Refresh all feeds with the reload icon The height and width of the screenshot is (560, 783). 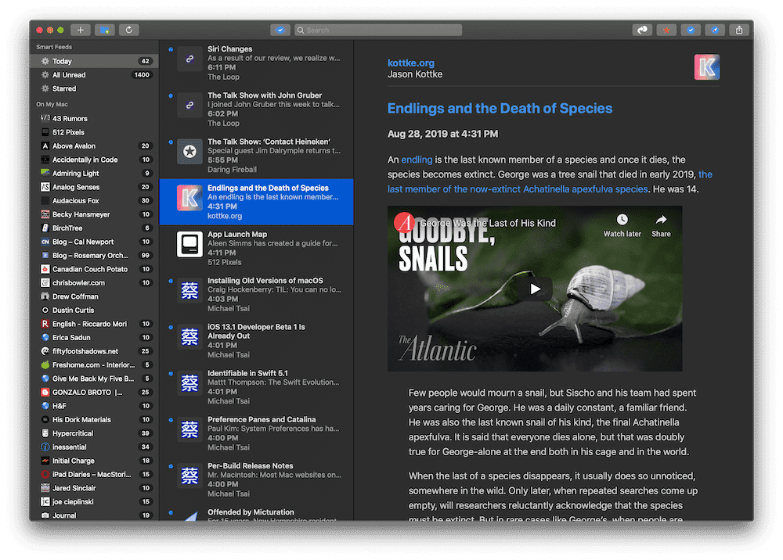coord(129,30)
